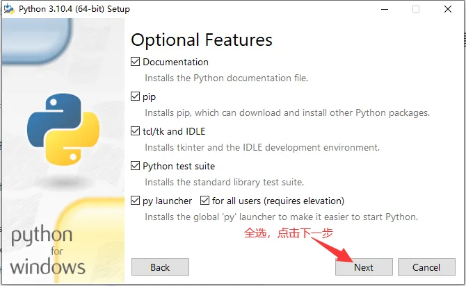Screen dimensions: 466x286
Task: Uncheck the Documentation checkbox
Action: point(136,62)
